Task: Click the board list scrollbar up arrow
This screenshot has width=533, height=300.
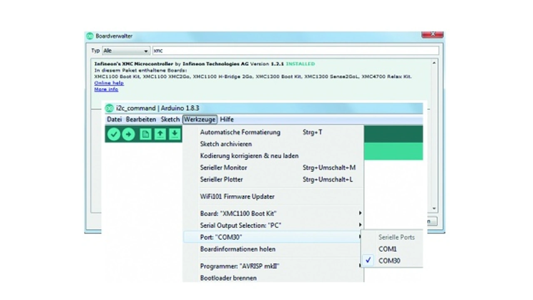Action: pos(434,63)
